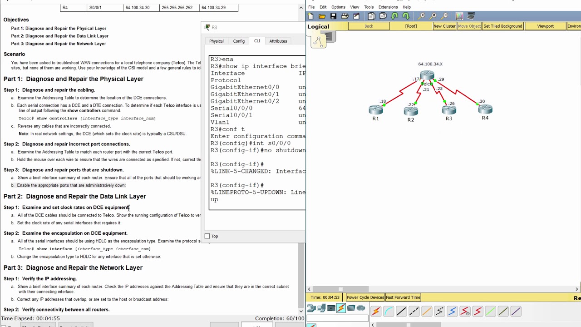Select the Multiuser Connection cloud icon
Image resolution: width=581 pixels, height=327 pixels.
pyautogui.click(x=361, y=308)
